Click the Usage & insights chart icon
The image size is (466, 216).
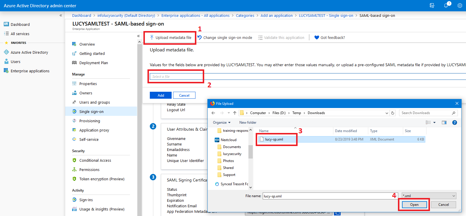pos(74,209)
